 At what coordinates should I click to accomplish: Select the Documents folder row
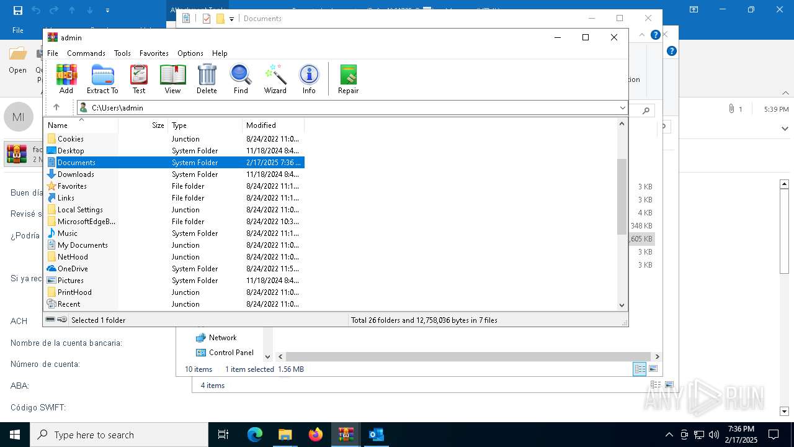coord(174,163)
